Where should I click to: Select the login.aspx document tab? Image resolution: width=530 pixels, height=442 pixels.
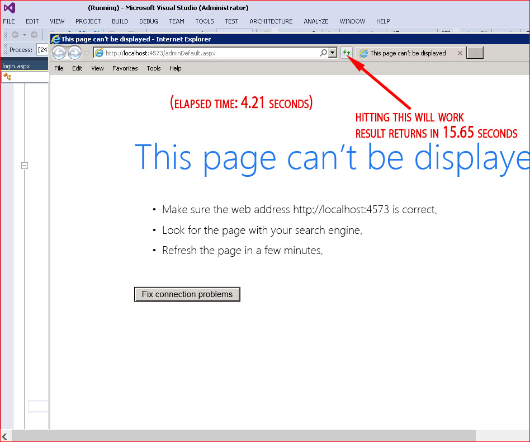pos(16,66)
